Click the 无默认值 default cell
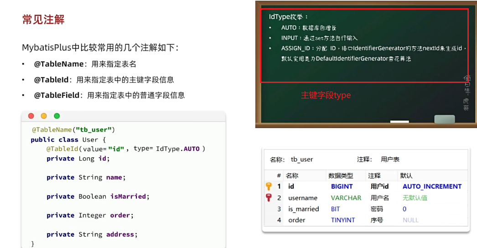 tap(415, 198)
